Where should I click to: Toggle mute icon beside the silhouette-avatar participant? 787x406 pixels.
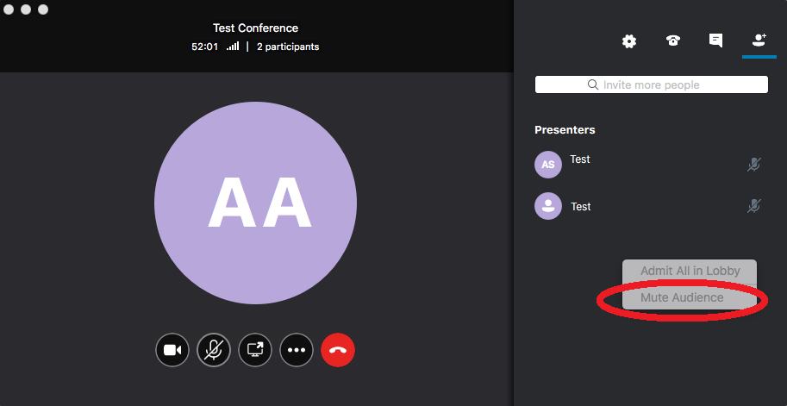pyautogui.click(x=754, y=205)
